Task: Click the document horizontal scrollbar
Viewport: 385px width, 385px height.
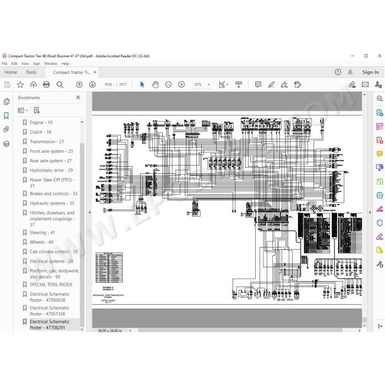Action: click(x=240, y=331)
